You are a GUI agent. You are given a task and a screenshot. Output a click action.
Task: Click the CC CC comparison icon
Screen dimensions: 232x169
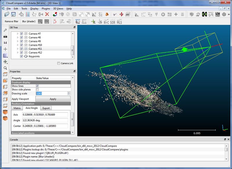tap(100, 14)
